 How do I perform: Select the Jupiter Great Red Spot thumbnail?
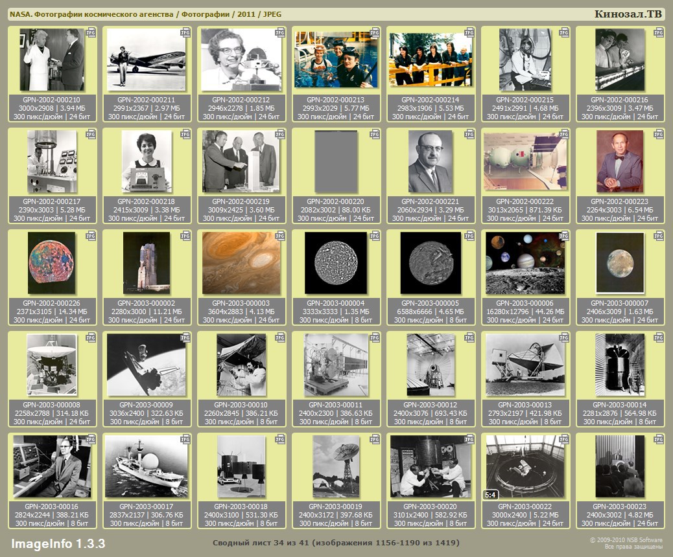241,263
